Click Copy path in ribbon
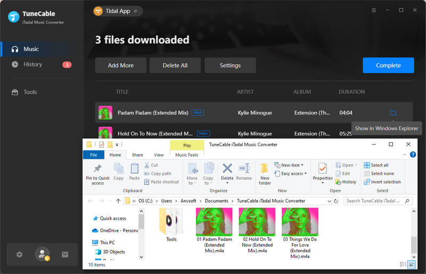 click(158, 174)
